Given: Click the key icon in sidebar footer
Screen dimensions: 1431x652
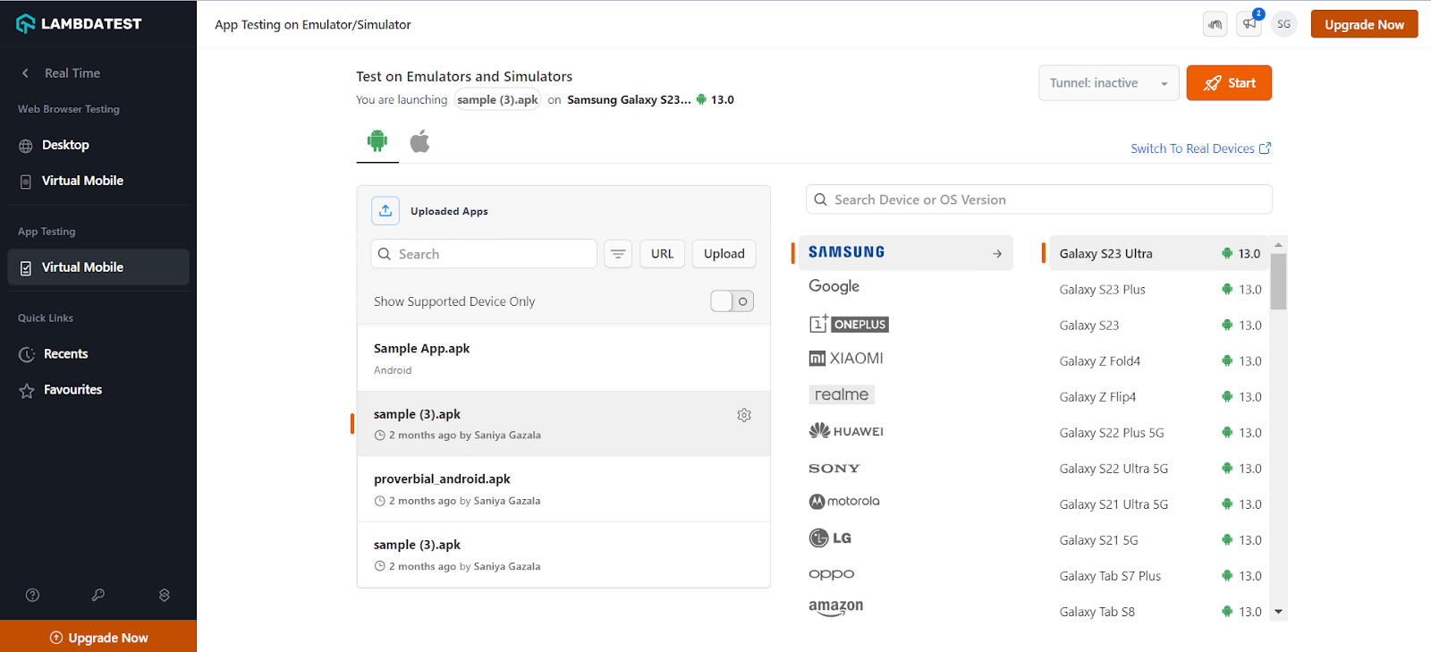Looking at the screenshot, I should pos(98,595).
